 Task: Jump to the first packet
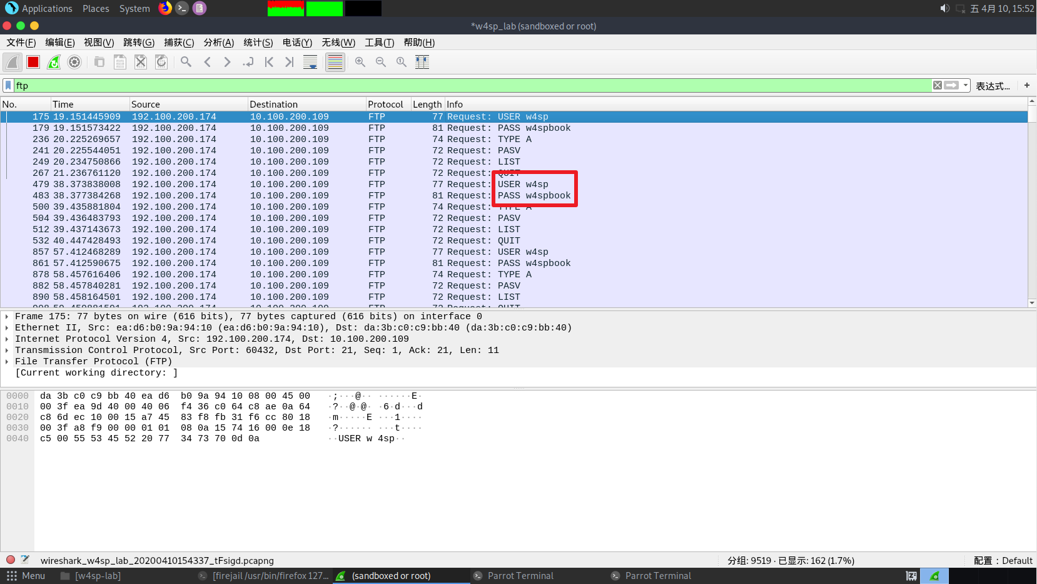[x=269, y=62]
